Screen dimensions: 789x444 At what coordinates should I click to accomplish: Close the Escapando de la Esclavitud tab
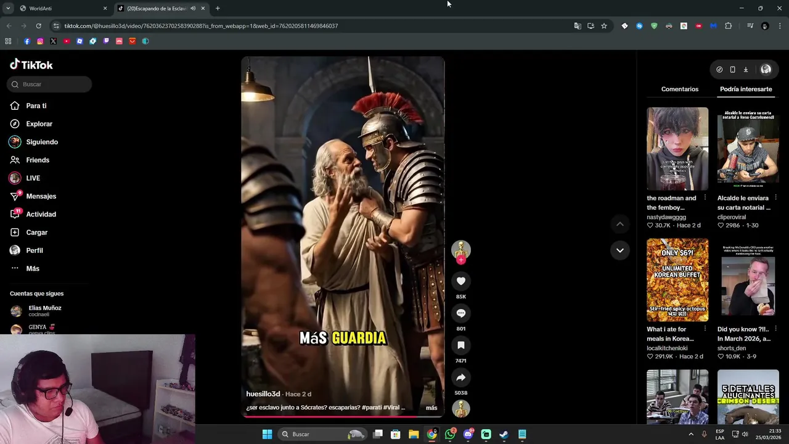(203, 9)
